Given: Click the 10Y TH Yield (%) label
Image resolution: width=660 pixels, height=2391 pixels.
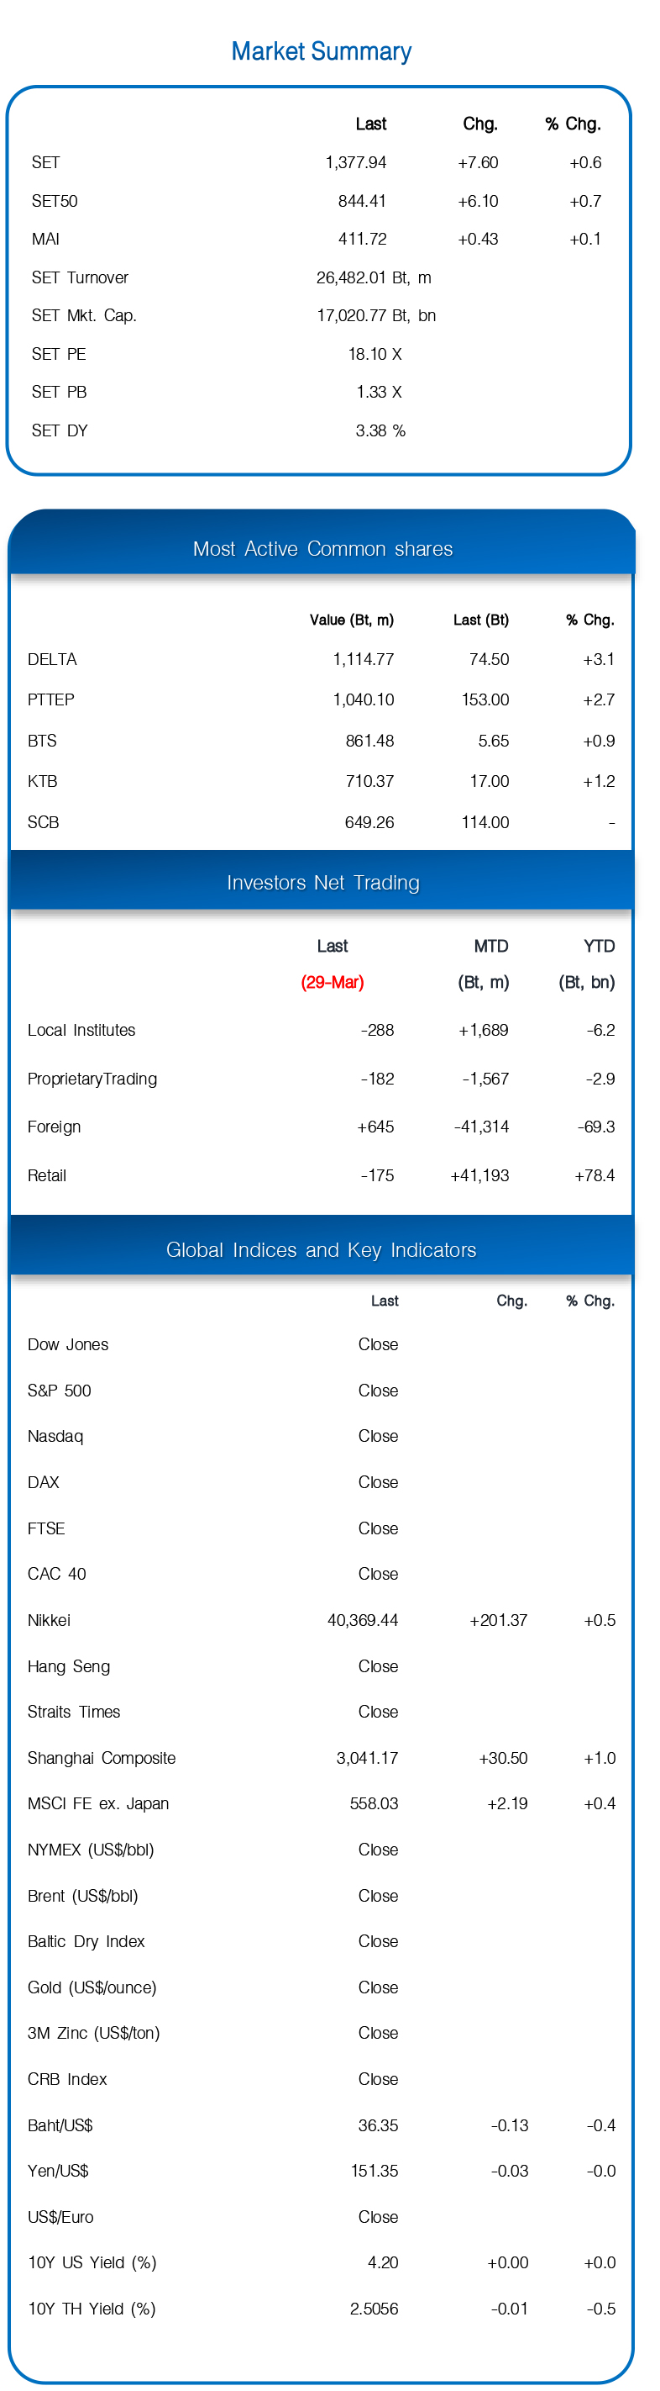Looking at the screenshot, I should [x=92, y=2309].
